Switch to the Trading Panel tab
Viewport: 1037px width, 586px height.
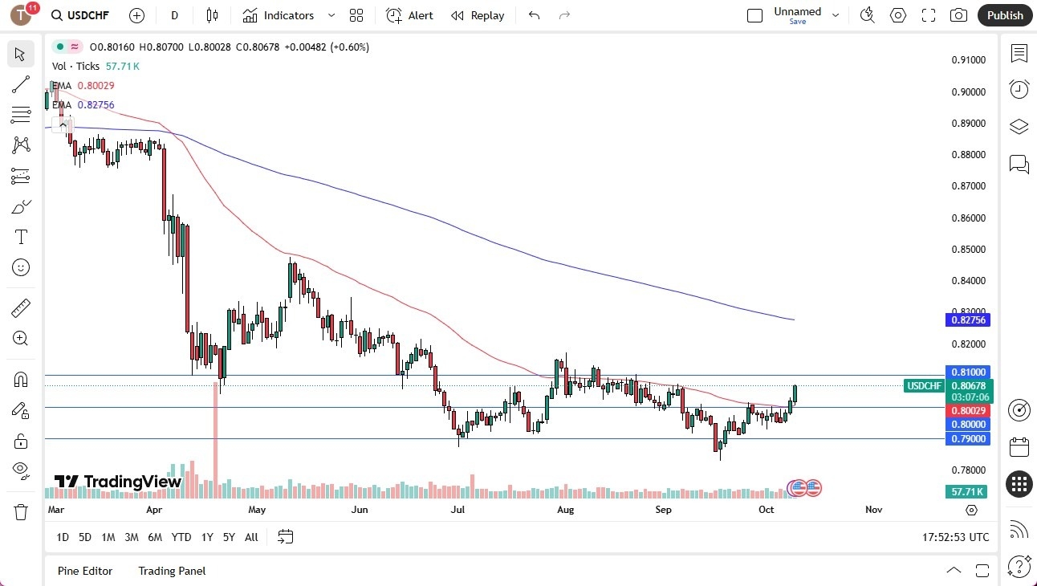[171, 571]
